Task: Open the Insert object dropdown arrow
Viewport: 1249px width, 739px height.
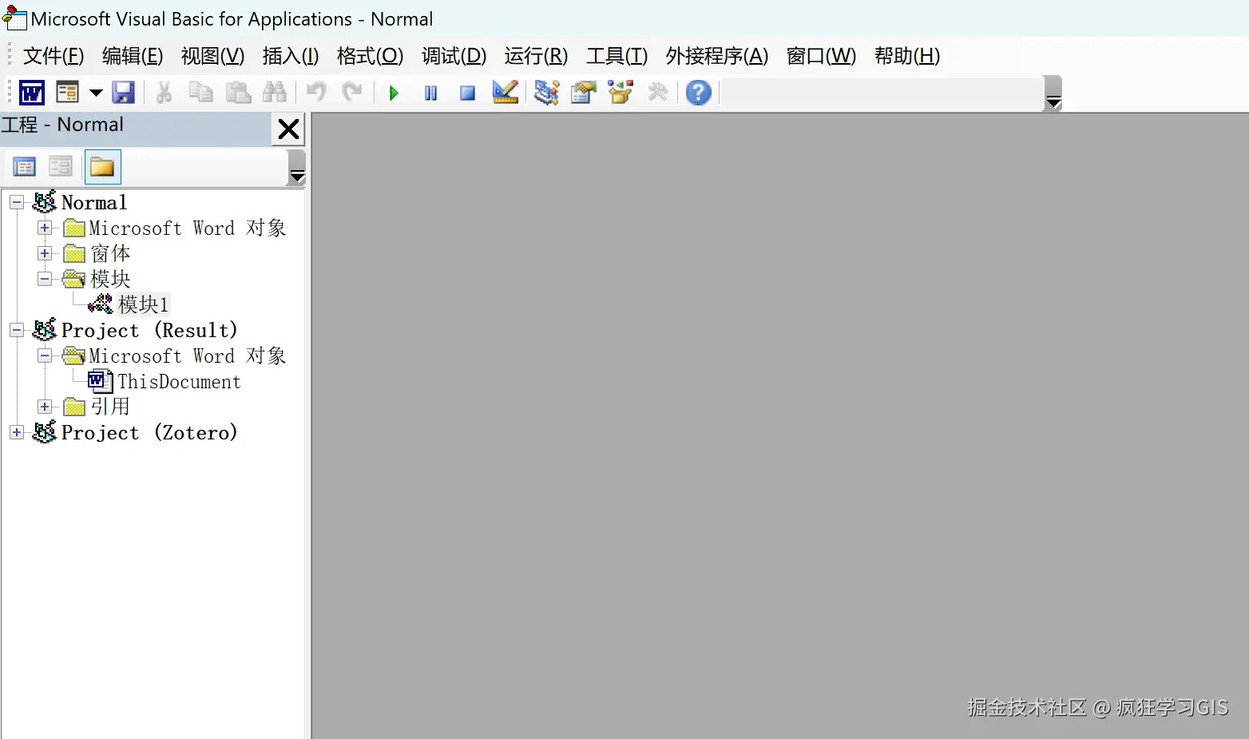Action: point(96,93)
